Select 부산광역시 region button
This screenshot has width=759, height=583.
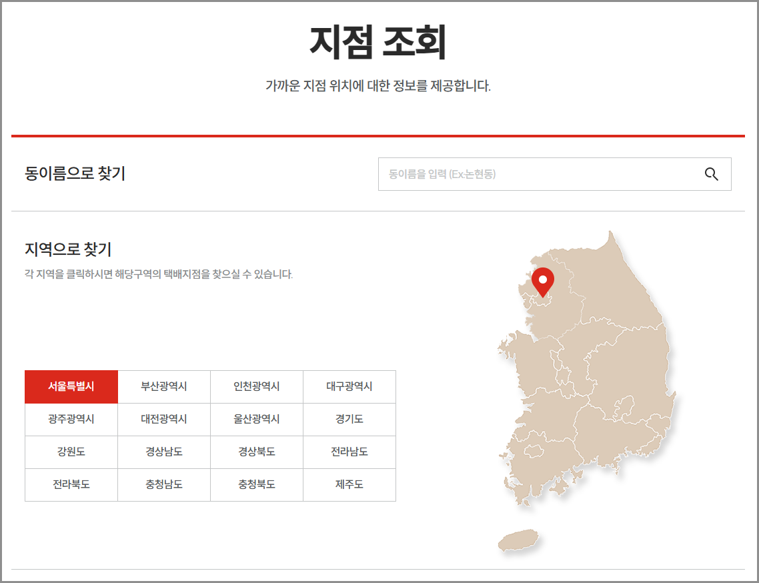point(163,387)
